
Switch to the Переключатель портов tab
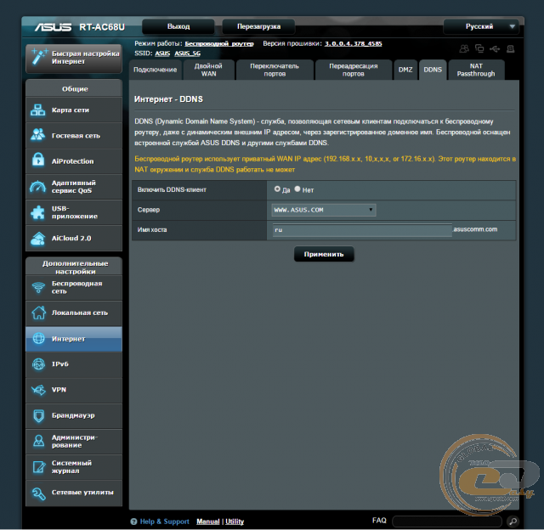[275, 70]
